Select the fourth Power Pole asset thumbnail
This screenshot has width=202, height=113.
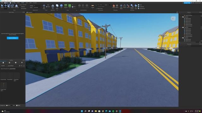(3, 86)
